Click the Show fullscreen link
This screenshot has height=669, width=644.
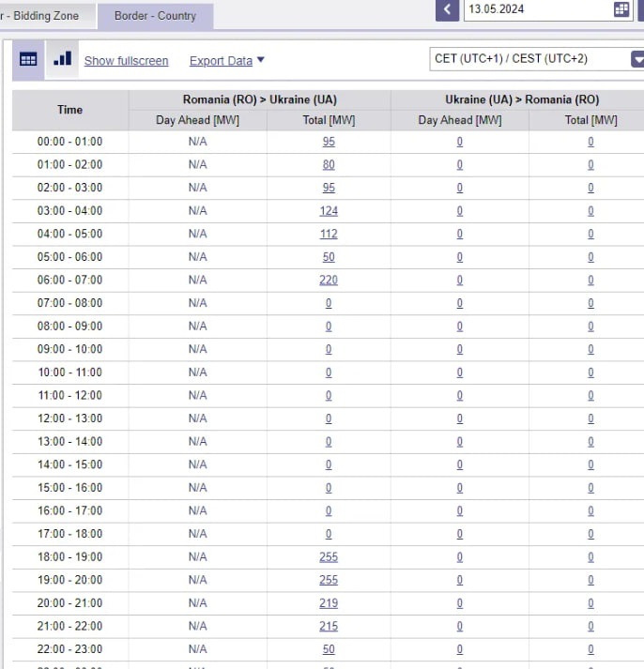(126, 61)
